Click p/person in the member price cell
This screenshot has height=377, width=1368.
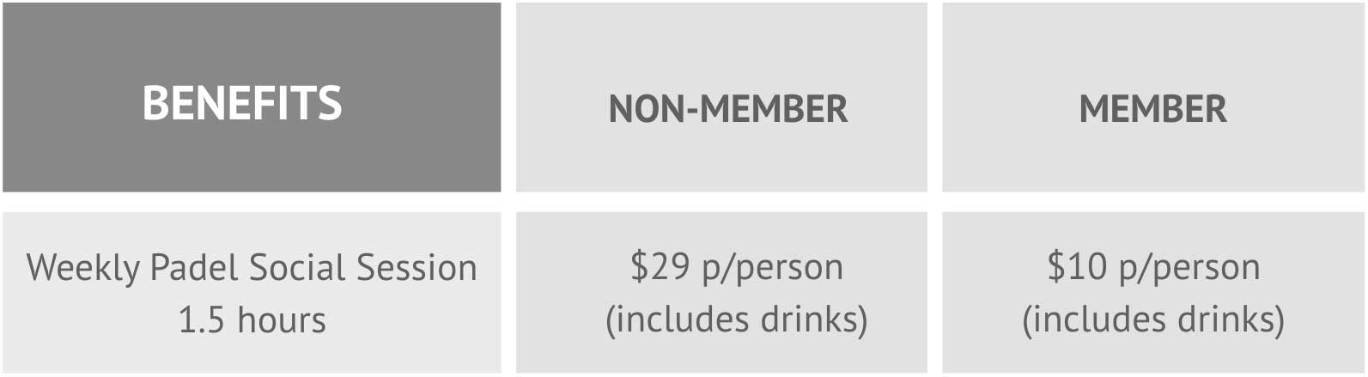1189,267
